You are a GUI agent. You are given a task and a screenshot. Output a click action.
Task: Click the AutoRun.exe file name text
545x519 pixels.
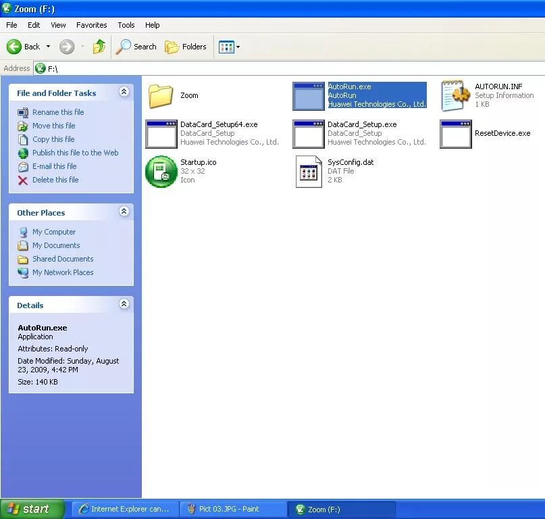pyautogui.click(x=349, y=86)
